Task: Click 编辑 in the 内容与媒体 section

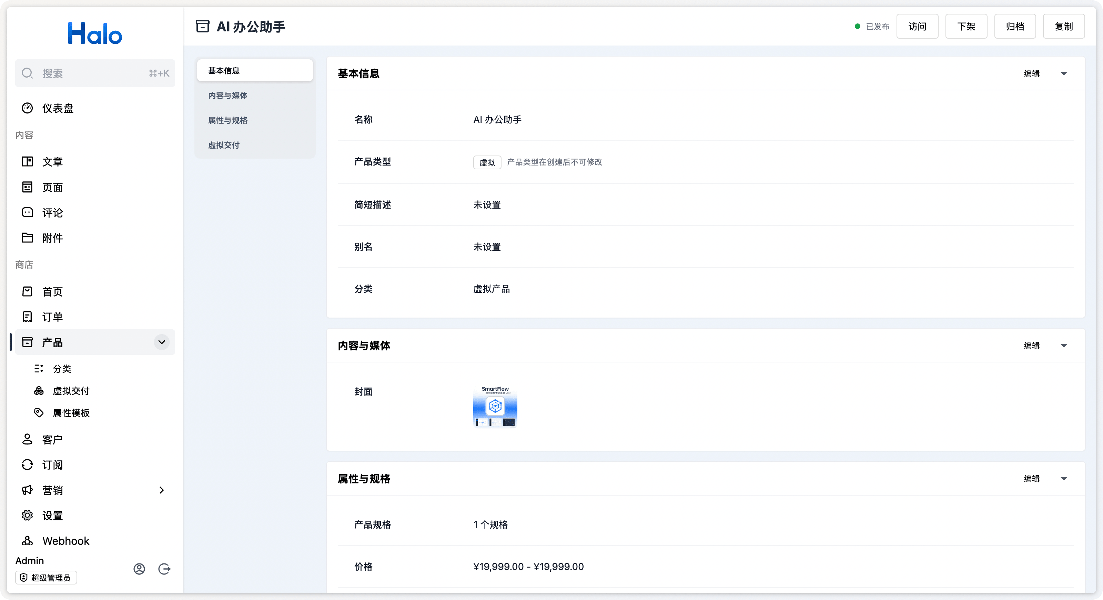Action: (x=1032, y=345)
